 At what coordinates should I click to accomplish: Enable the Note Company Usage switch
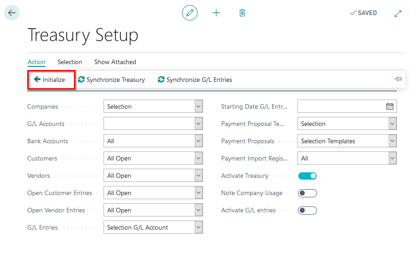[307, 193]
